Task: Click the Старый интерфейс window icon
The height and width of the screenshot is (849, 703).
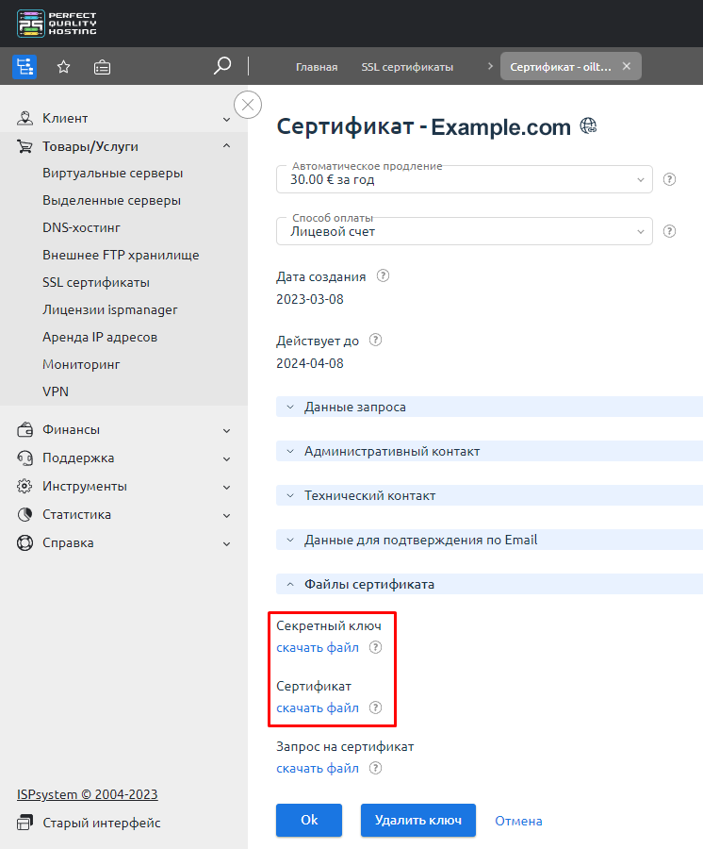Action: pos(25,823)
